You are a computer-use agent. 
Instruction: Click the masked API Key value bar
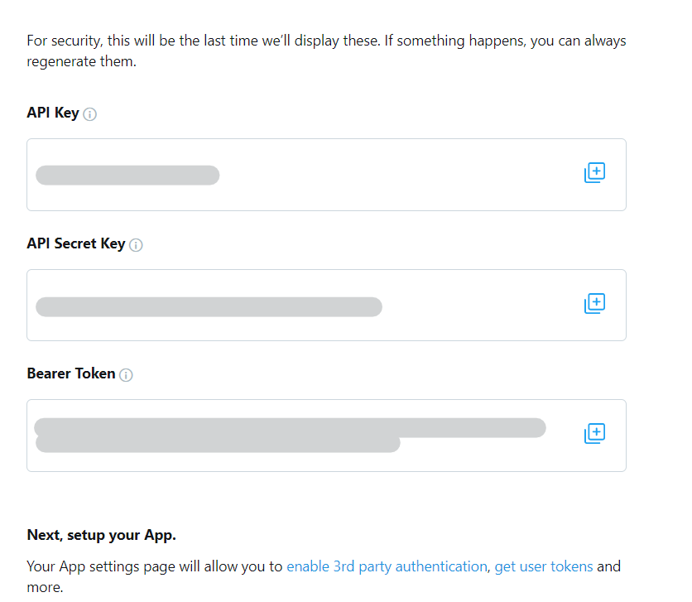[127, 175]
